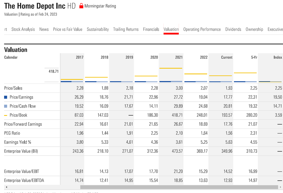Image resolution: width=283 pixels, height=193 pixels.
Task: Go to the Sustainability tab
Action: pos(98,29)
